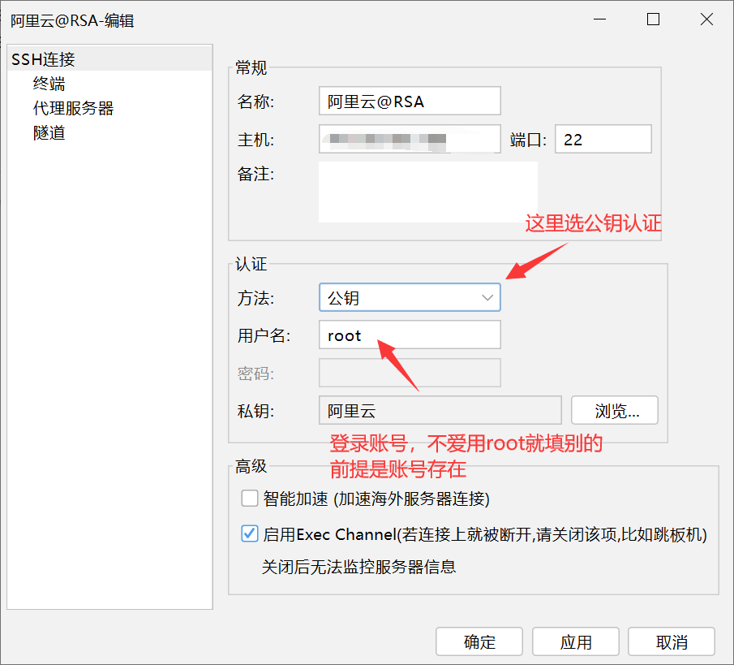Click the 私钥: label
Viewport: 734px width, 665px height.
255,411
